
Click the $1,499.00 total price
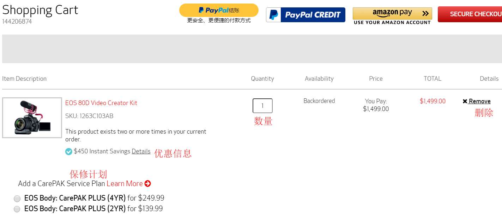pyautogui.click(x=433, y=101)
